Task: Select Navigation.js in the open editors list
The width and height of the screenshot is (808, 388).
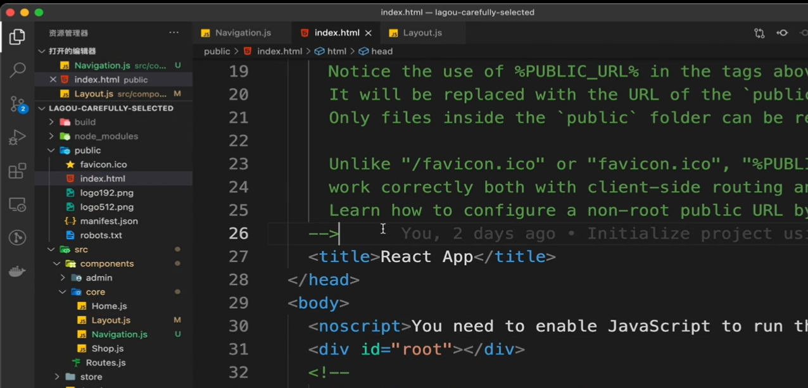Action: [102, 65]
